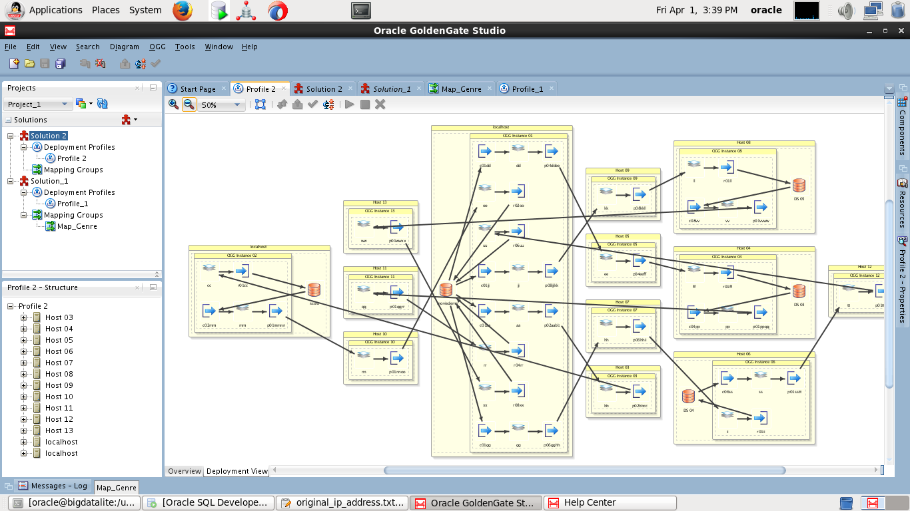
Task: Switch to Oracle SQL Developer taskbar window
Action: click(x=209, y=503)
